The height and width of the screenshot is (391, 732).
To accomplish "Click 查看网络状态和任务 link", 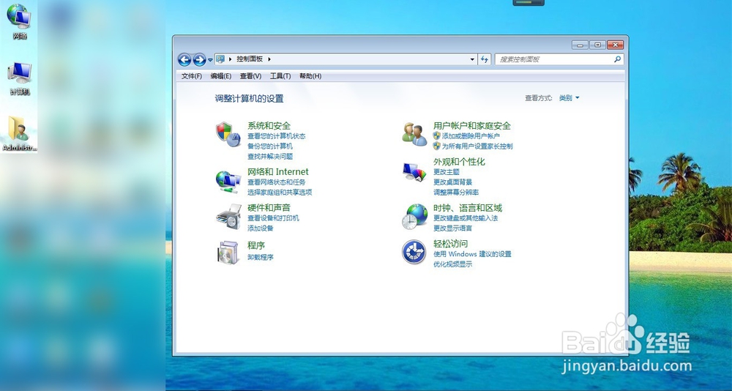I will [277, 182].
